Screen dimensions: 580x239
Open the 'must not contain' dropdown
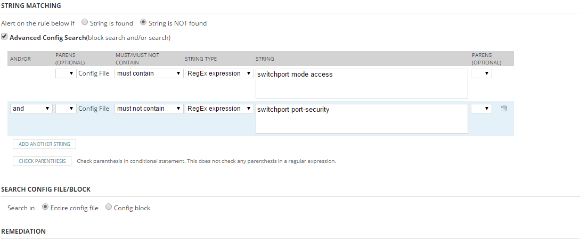point(149,108)
